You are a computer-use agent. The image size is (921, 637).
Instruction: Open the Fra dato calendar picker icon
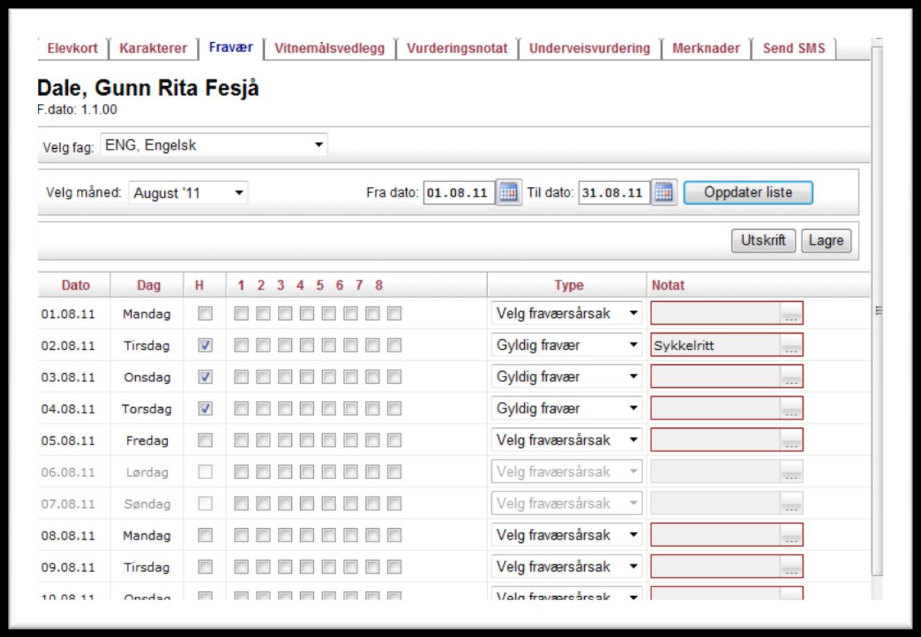tap(509, 192)
